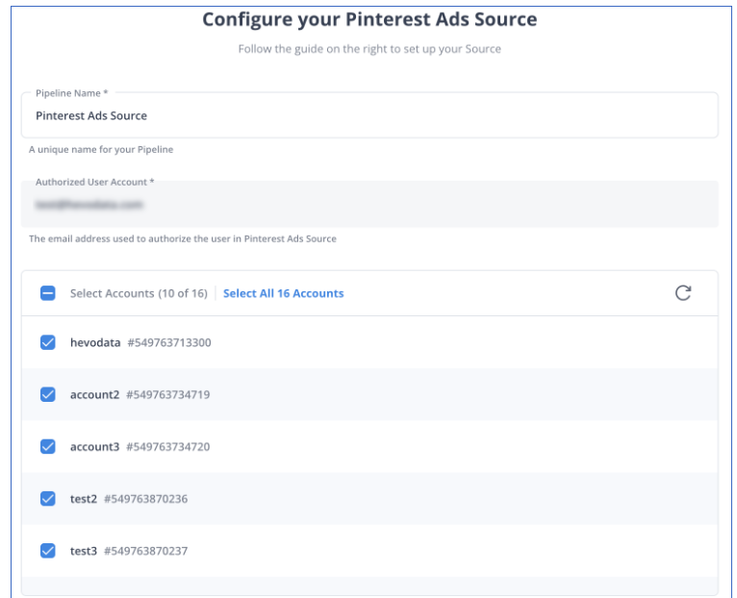Click the 'A unique name for your Pipeline' hint
The height and width of the screenshot is (598, 737).
click(x=101, y=149)
